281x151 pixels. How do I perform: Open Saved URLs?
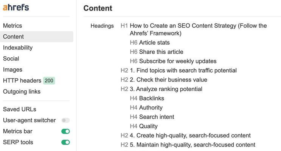[x=20, y=109]
